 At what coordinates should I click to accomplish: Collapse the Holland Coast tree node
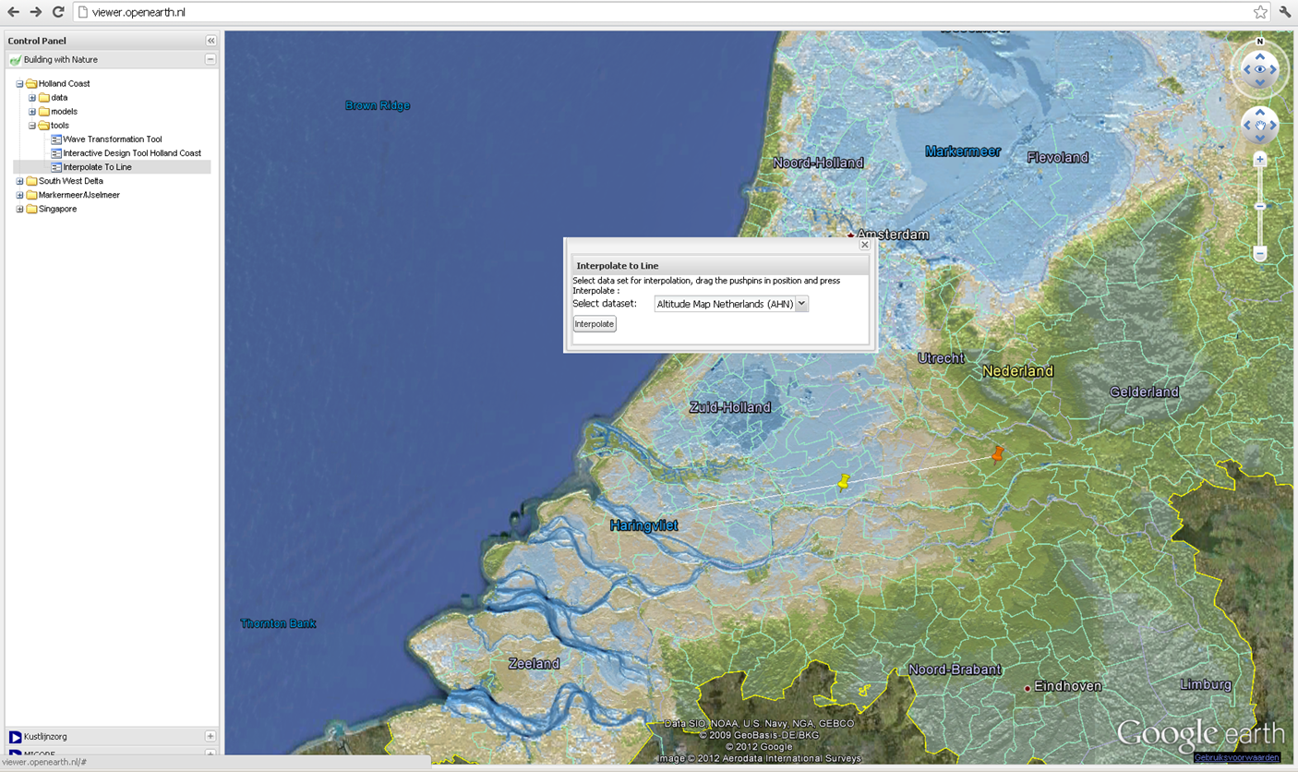19,83
